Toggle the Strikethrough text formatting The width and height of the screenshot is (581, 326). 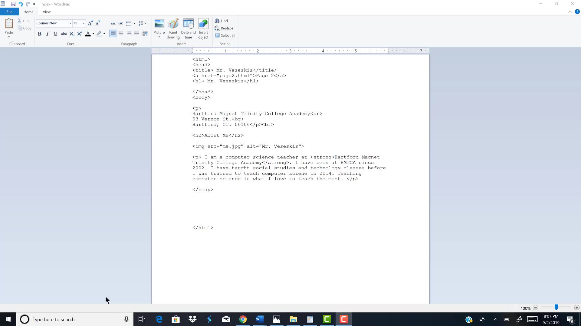[x=64, y=34]
